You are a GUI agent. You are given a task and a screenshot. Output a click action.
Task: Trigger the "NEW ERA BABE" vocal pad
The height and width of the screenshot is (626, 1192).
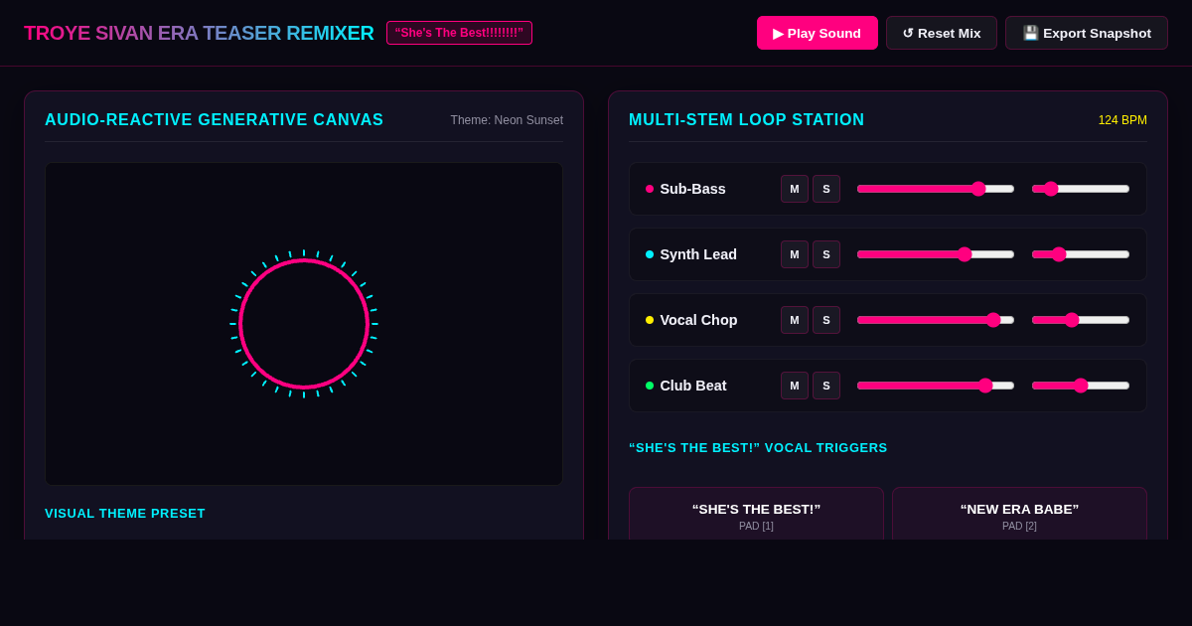pos(1019,514)
